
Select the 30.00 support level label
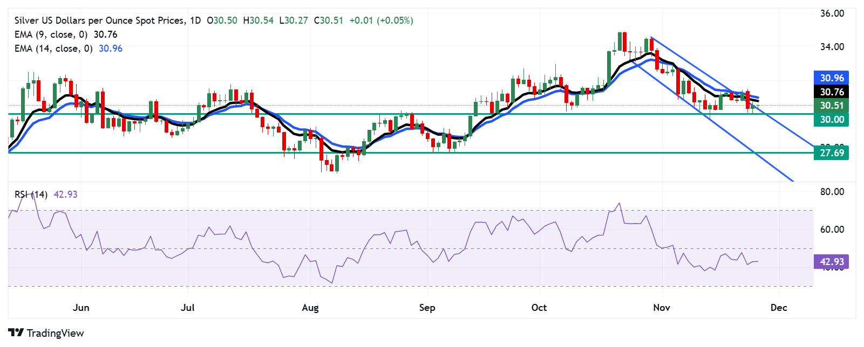[x=831, y=120]
